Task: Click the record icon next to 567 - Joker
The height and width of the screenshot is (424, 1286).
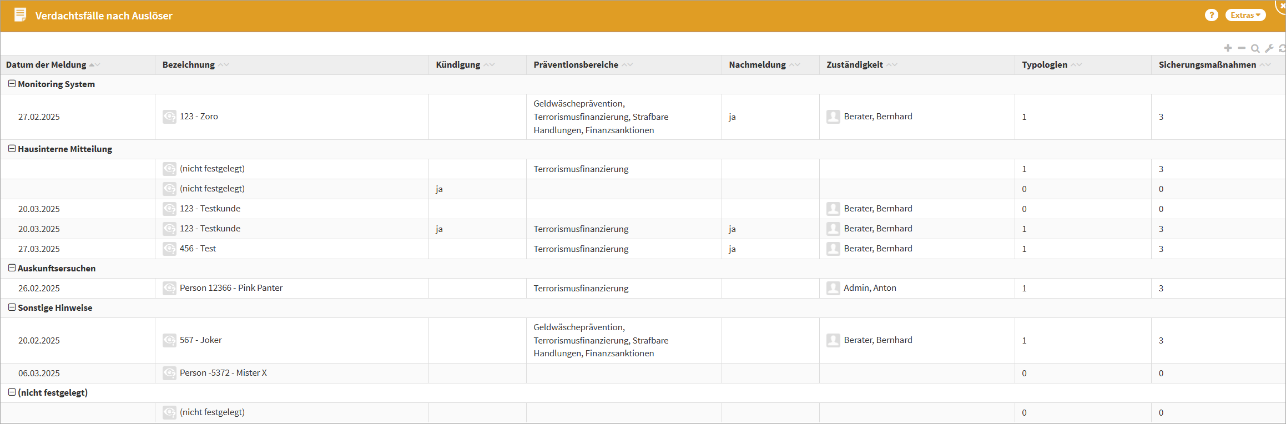Action: tap(169, 340)
